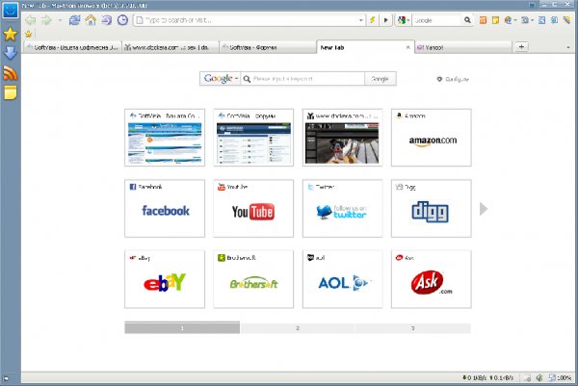Viewport: 578px width, 386px height.
Task: Open the Favorites star sidebar panel
Action: tap(11, 34)
